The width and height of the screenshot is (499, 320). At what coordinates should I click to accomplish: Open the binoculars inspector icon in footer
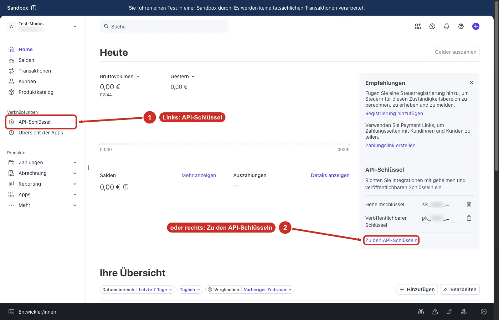pos(421,312)
